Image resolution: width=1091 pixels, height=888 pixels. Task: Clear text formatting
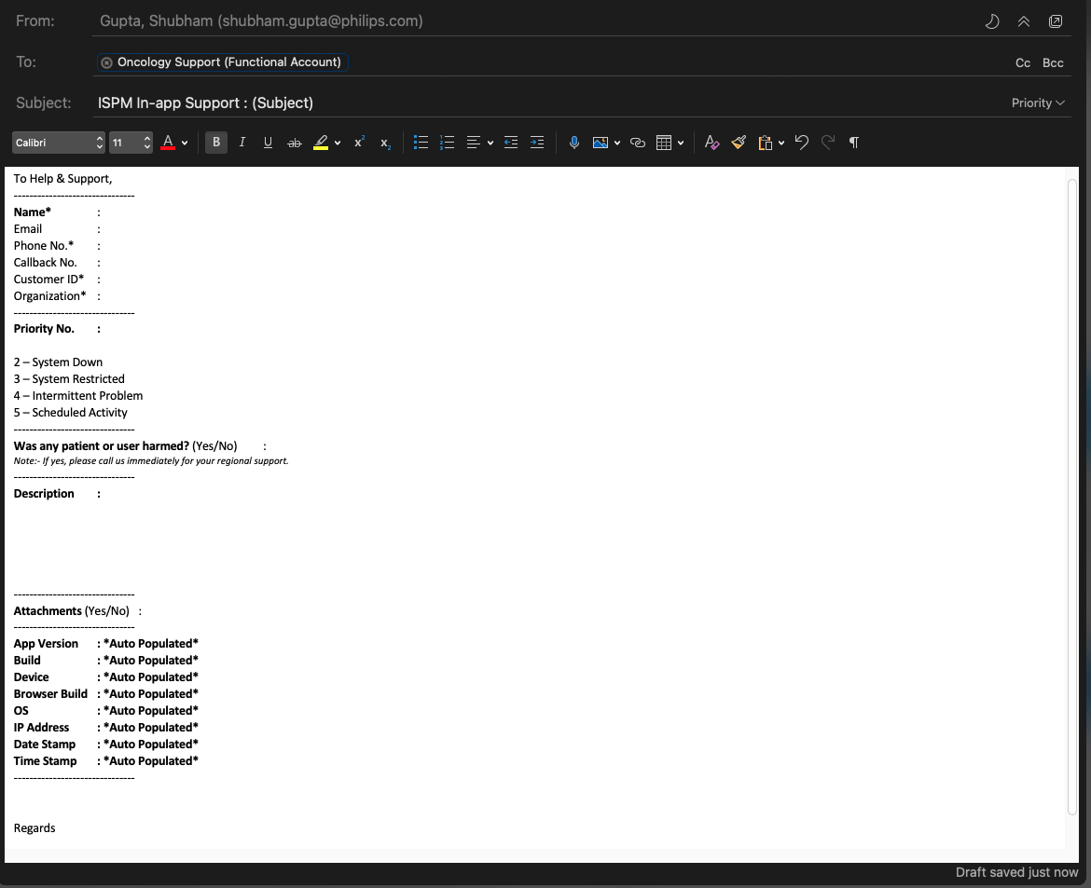coord(711,143)
